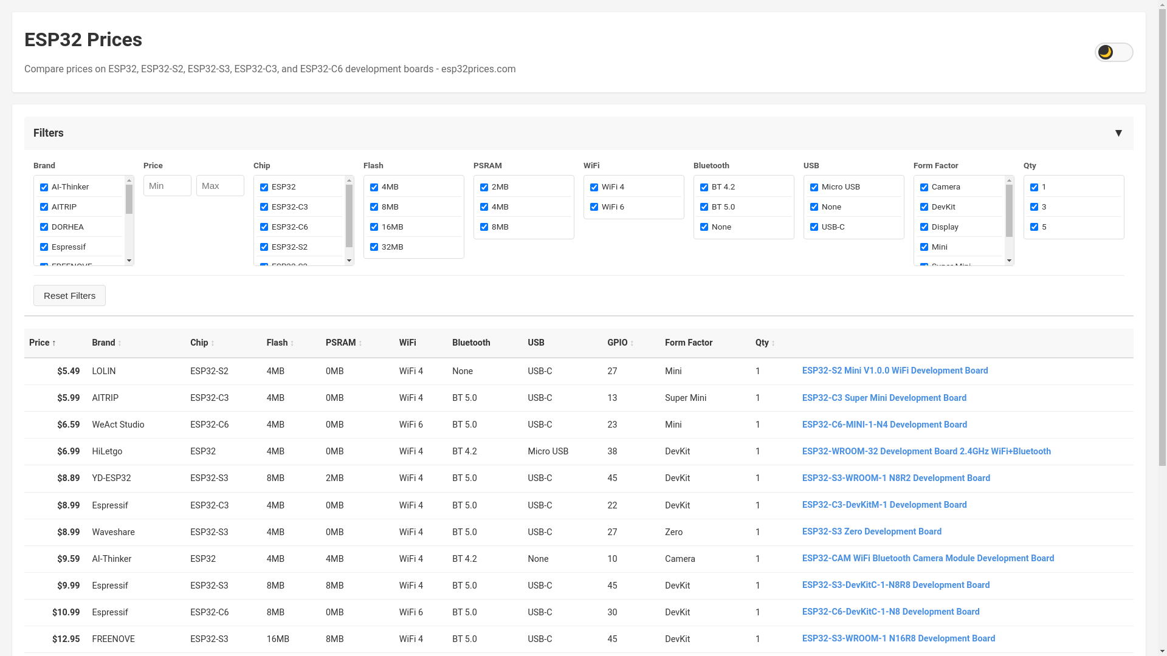This screenshot has width=1167, height=656.
Task: Uncheck the Qty 3 checkbox
Action: click(x=1034, y=207)
